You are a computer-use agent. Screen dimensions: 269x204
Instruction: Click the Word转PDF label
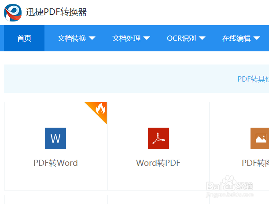pyautogui.click(x=158, y=163)
